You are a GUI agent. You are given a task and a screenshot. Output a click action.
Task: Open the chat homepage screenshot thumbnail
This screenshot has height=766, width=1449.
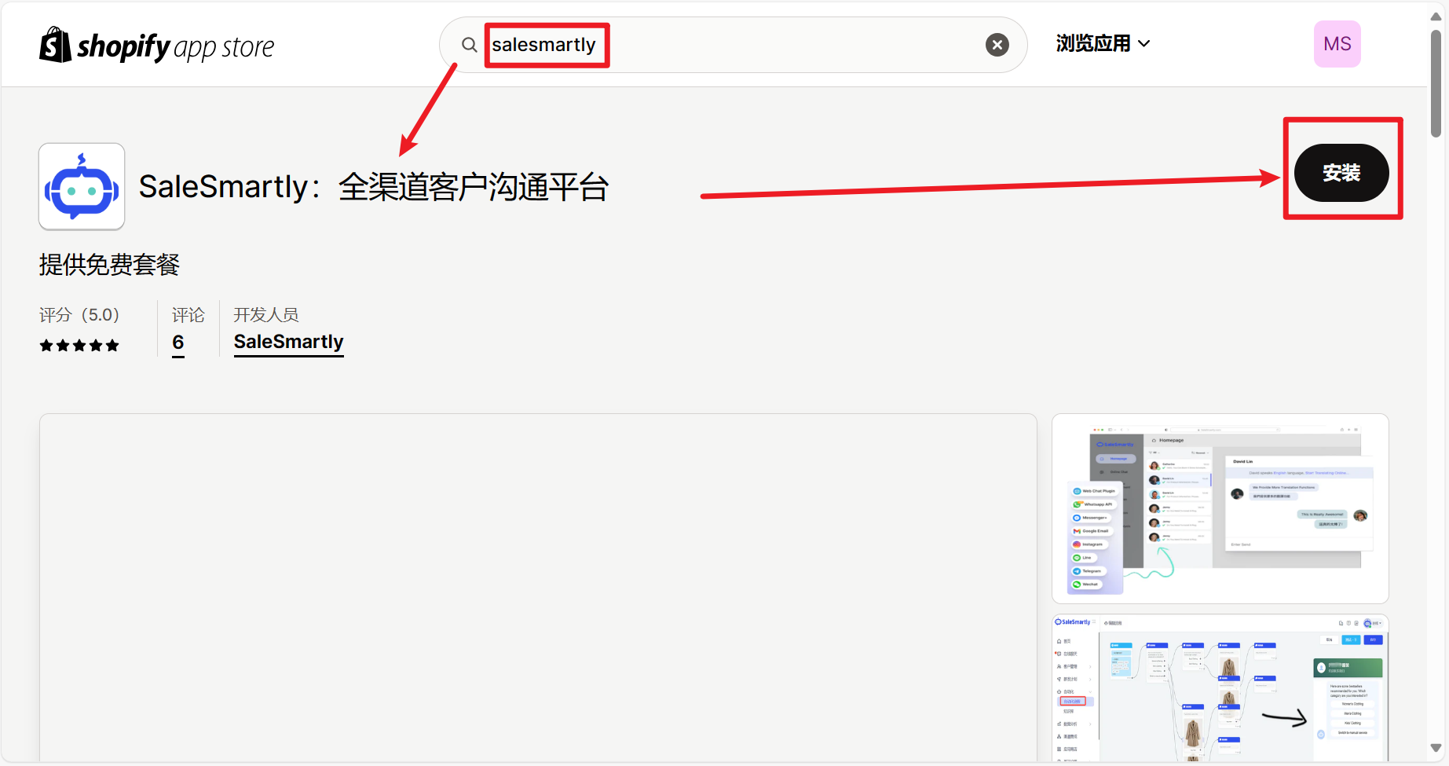tap(1220, 508)
